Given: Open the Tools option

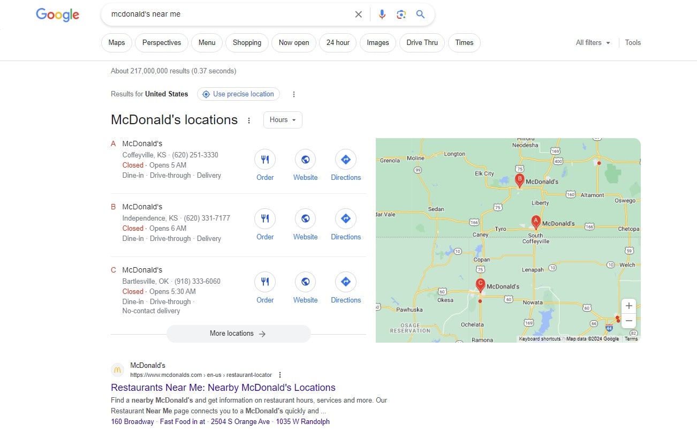Looking at the screenshot, I should [x=633, y=43].
